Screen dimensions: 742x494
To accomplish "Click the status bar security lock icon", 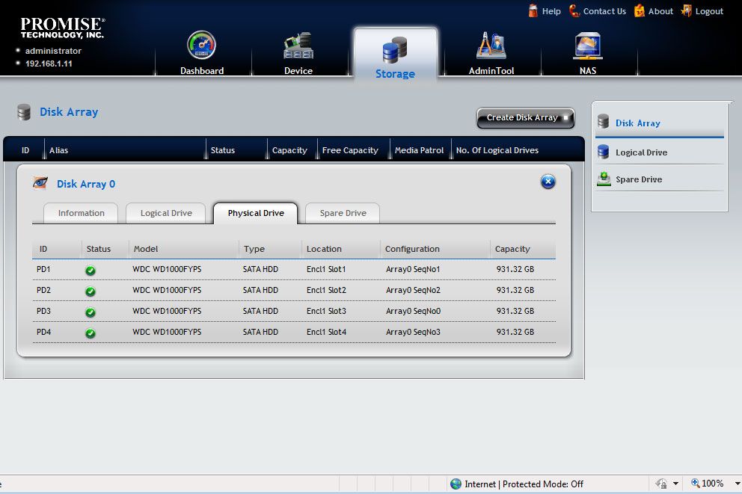I will click(x=661, y=484).
